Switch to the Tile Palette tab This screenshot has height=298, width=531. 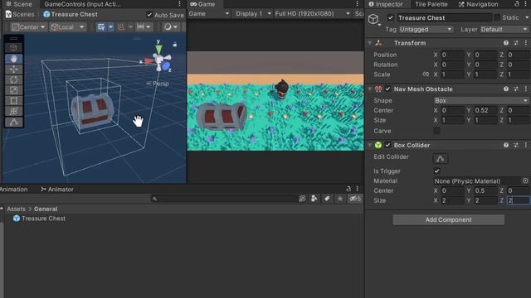pos(431,4)
